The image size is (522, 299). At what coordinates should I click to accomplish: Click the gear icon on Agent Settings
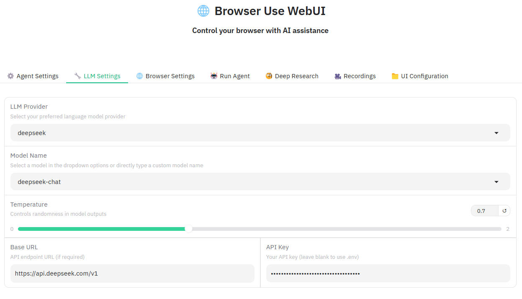point(10,76)
